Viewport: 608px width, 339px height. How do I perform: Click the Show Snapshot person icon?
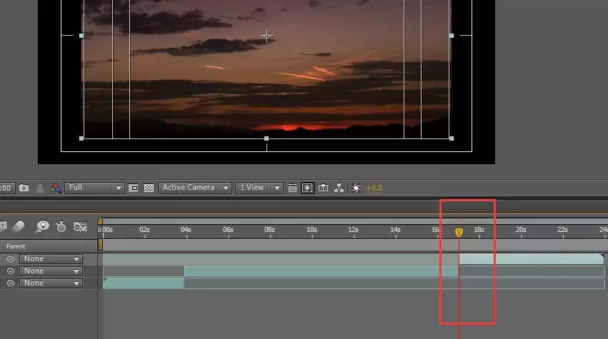[40, 188]
